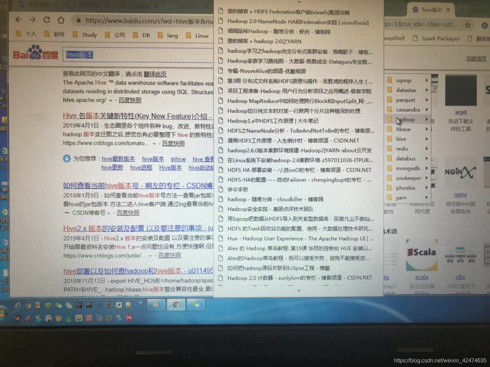Open the lang bookmarks folder
This screenshot has width=490, height=367.
(x=168, y=35)
